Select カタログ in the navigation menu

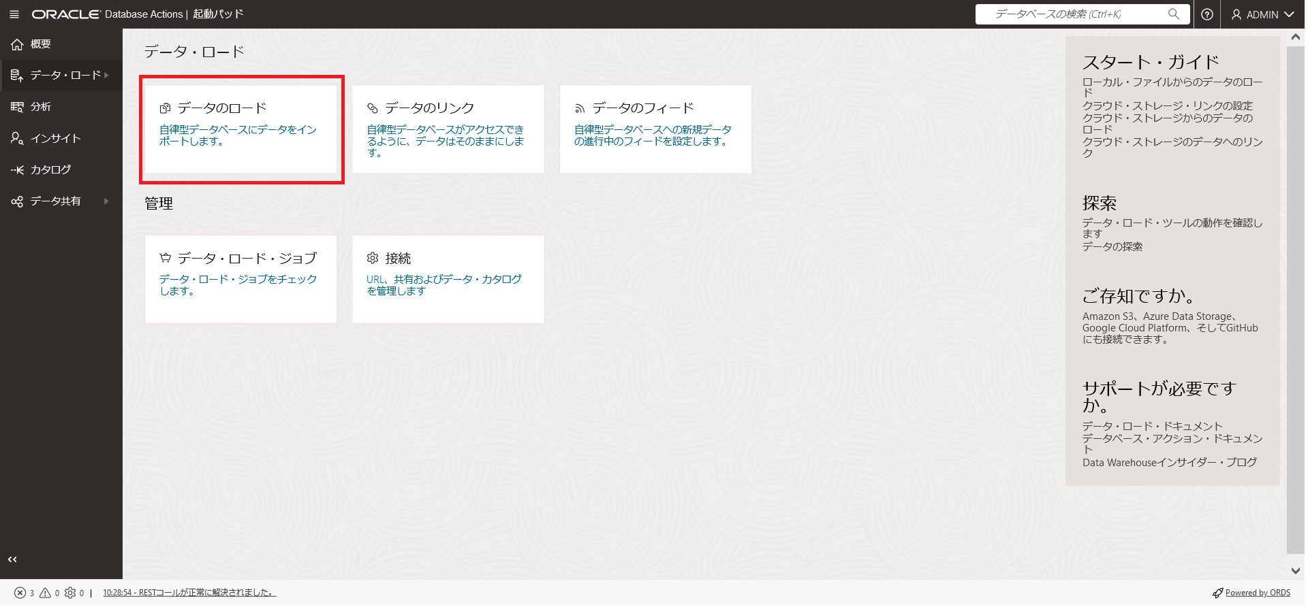[x=61, y=169]
